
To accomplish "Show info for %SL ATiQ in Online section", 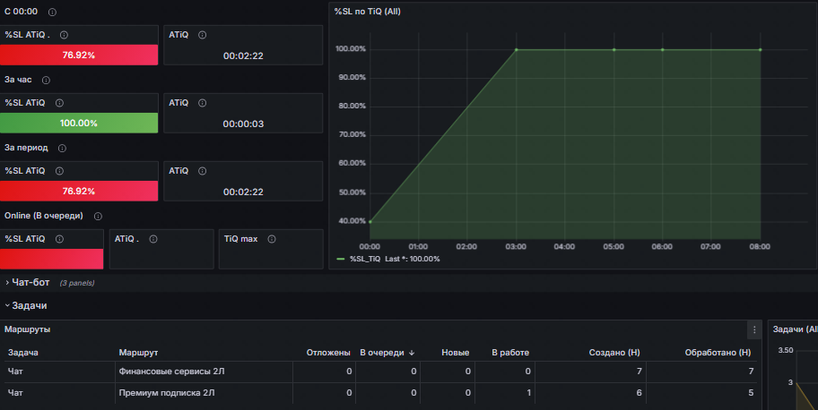I will tap(59, 239).
